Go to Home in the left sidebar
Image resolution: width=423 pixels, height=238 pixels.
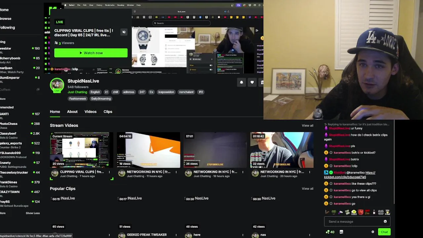coord(4,10)
